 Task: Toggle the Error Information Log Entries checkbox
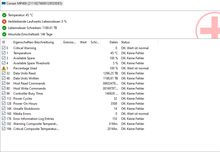pyautogui.click(x=4, y=119)
